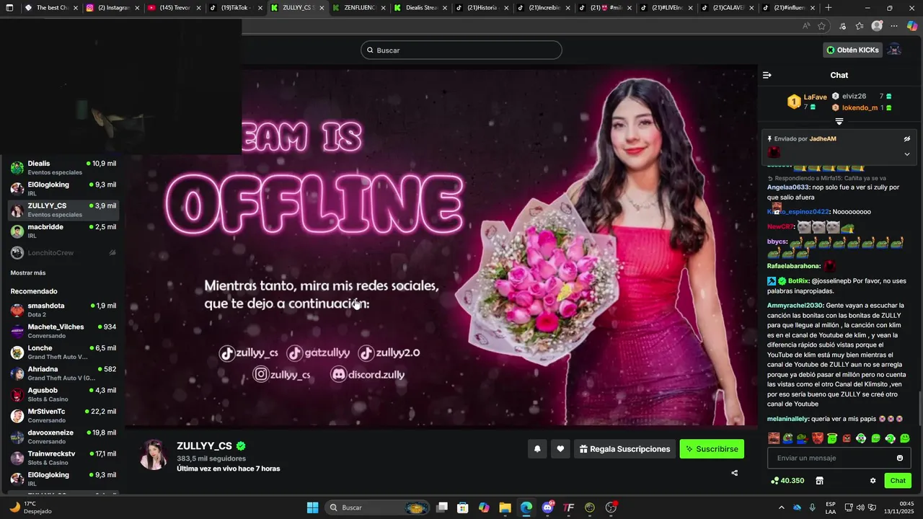Open a new browser tab with plus

click(828, 8)
